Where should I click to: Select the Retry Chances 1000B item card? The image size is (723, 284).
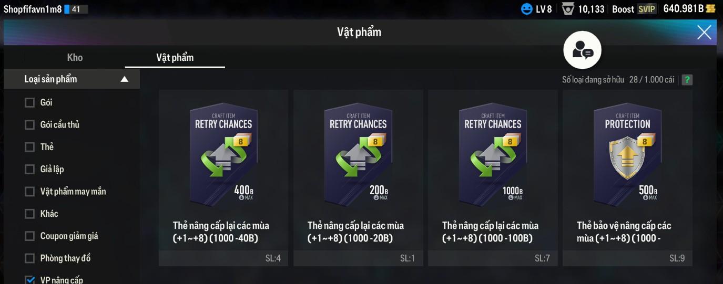pyautogui.click(x=493, y=178)
